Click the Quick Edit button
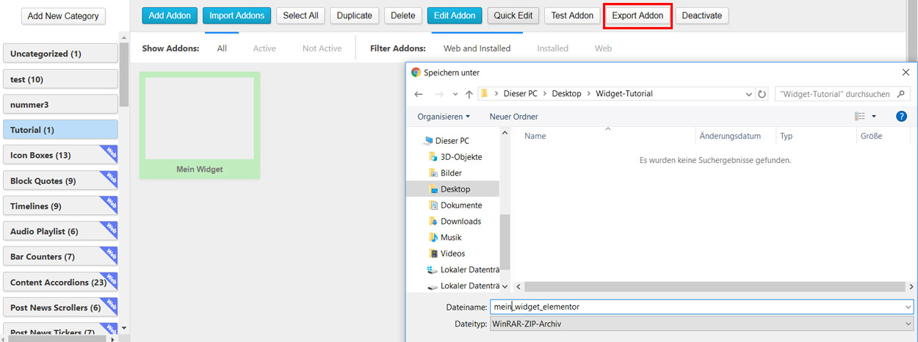 513,15
